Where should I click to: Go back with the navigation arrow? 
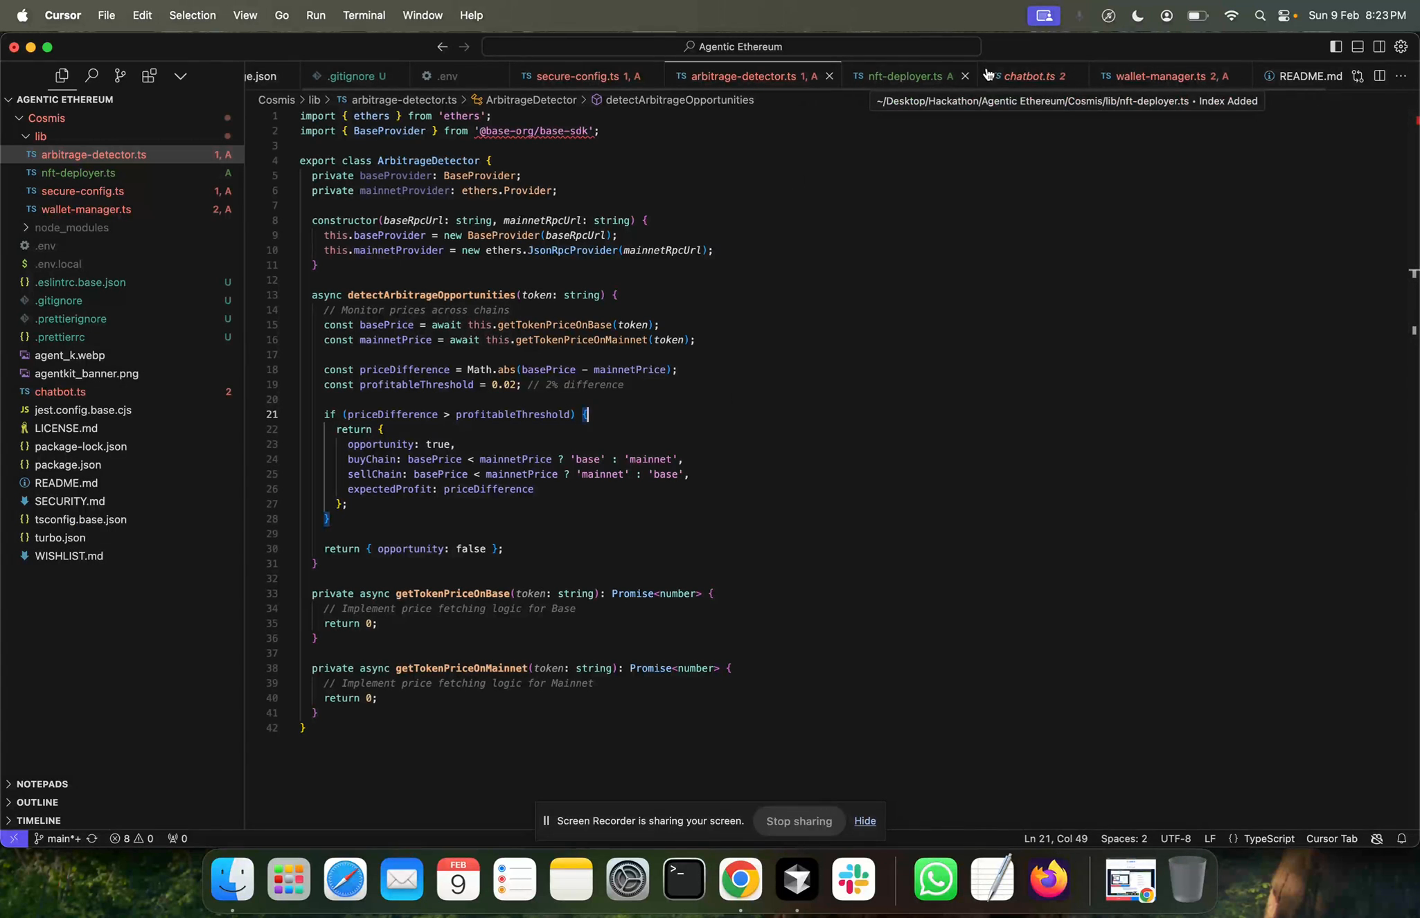click(442, 46)
